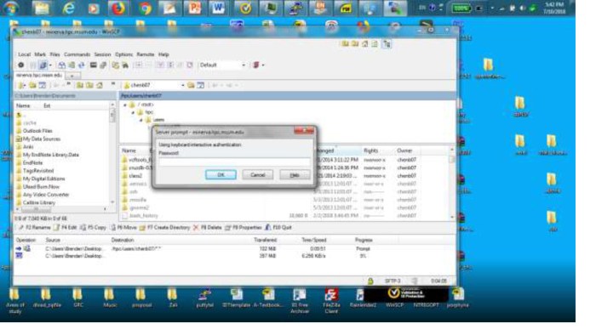Image resolution: width=596 pixels, height=329 pixels.
Task: Sort local files by Ext column
Action: (x=47, y=105)
